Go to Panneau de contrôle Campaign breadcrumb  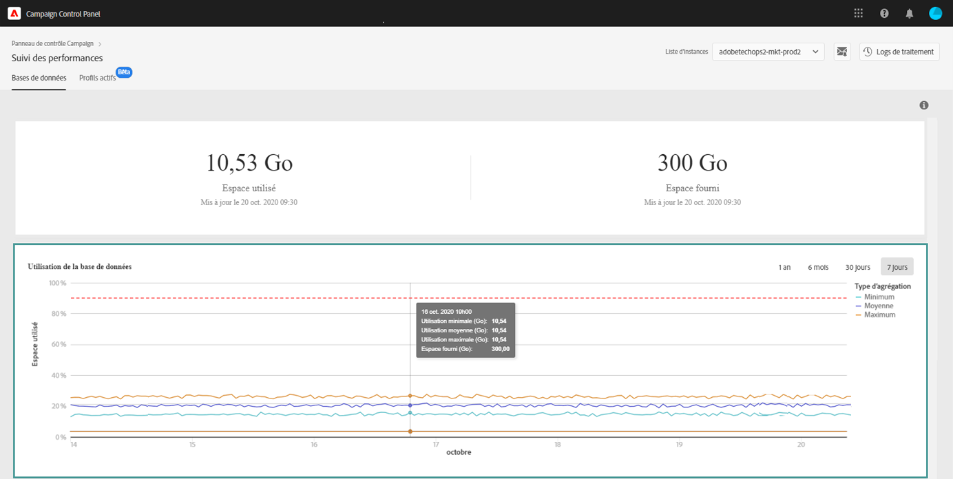pos(52,43)
